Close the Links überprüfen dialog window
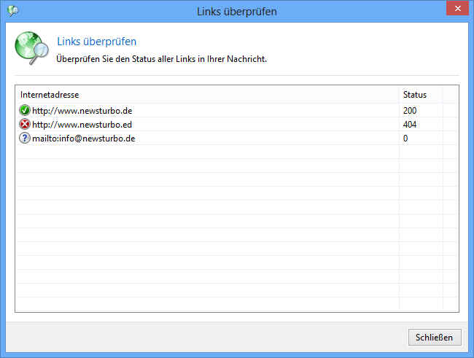The width and height of the screenshot is (474, 358). pos(457,8)
